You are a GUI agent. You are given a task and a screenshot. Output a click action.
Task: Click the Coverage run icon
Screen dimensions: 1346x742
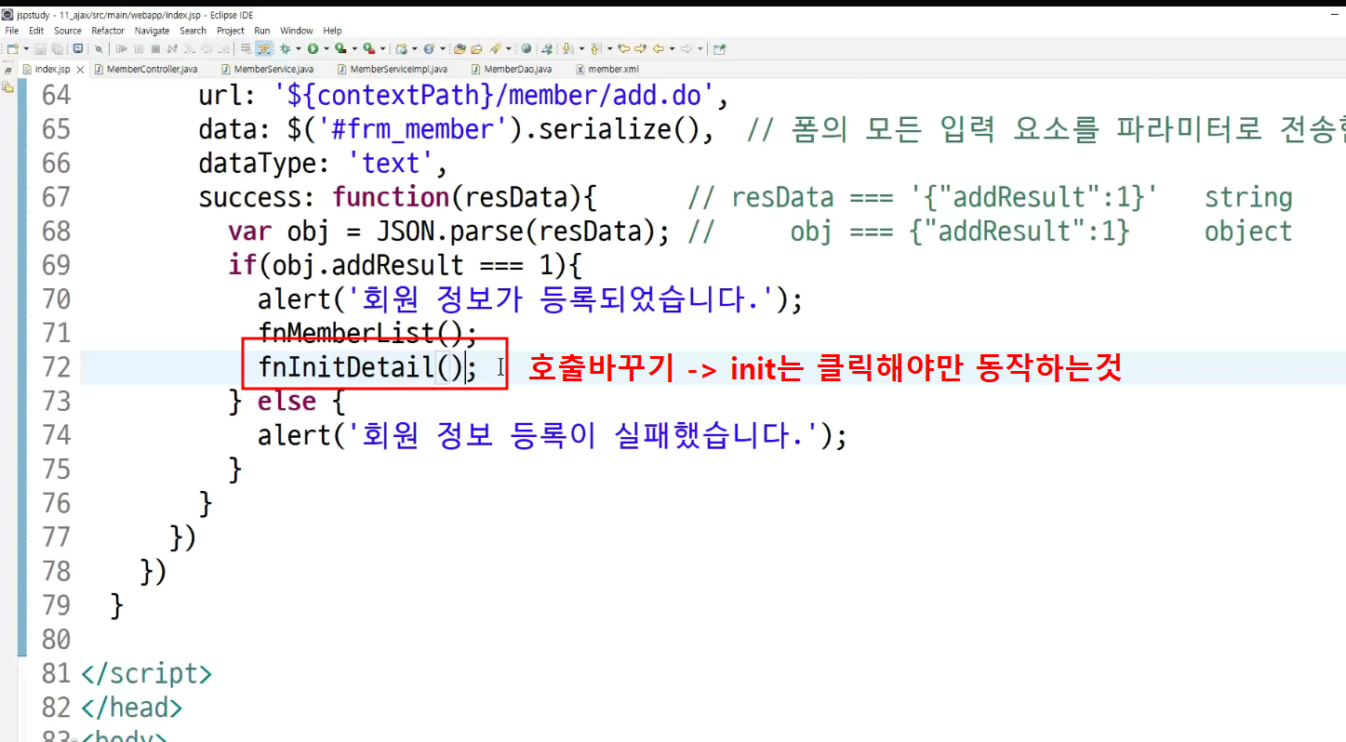(340, 48)
